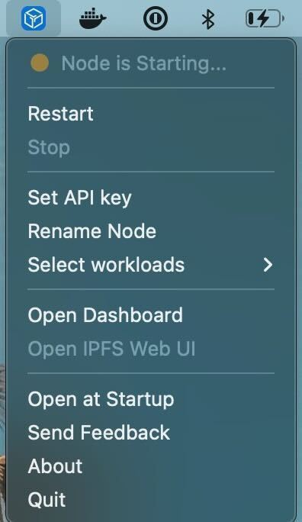
Task: Click the yellow node status indicator dot
Action: [x=40, y=63]
